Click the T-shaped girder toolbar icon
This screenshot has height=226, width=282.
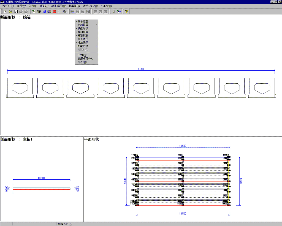(x=39, y=12)
